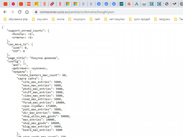This screenshot has height=137, width=183.
Task: Click the "video_max_entries": 5000 line
Action: click(43, 96)
